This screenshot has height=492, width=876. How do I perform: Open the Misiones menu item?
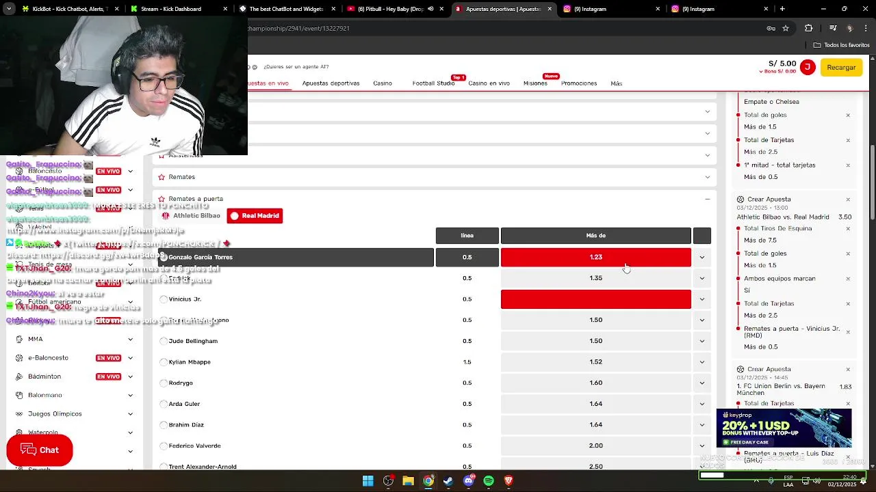[x=535, y=83]
